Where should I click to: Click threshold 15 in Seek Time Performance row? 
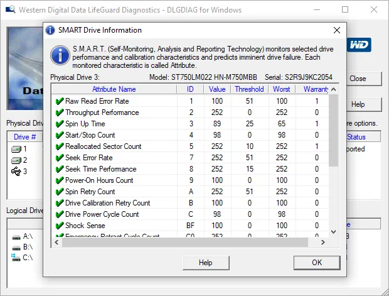[x=250, y=169]
